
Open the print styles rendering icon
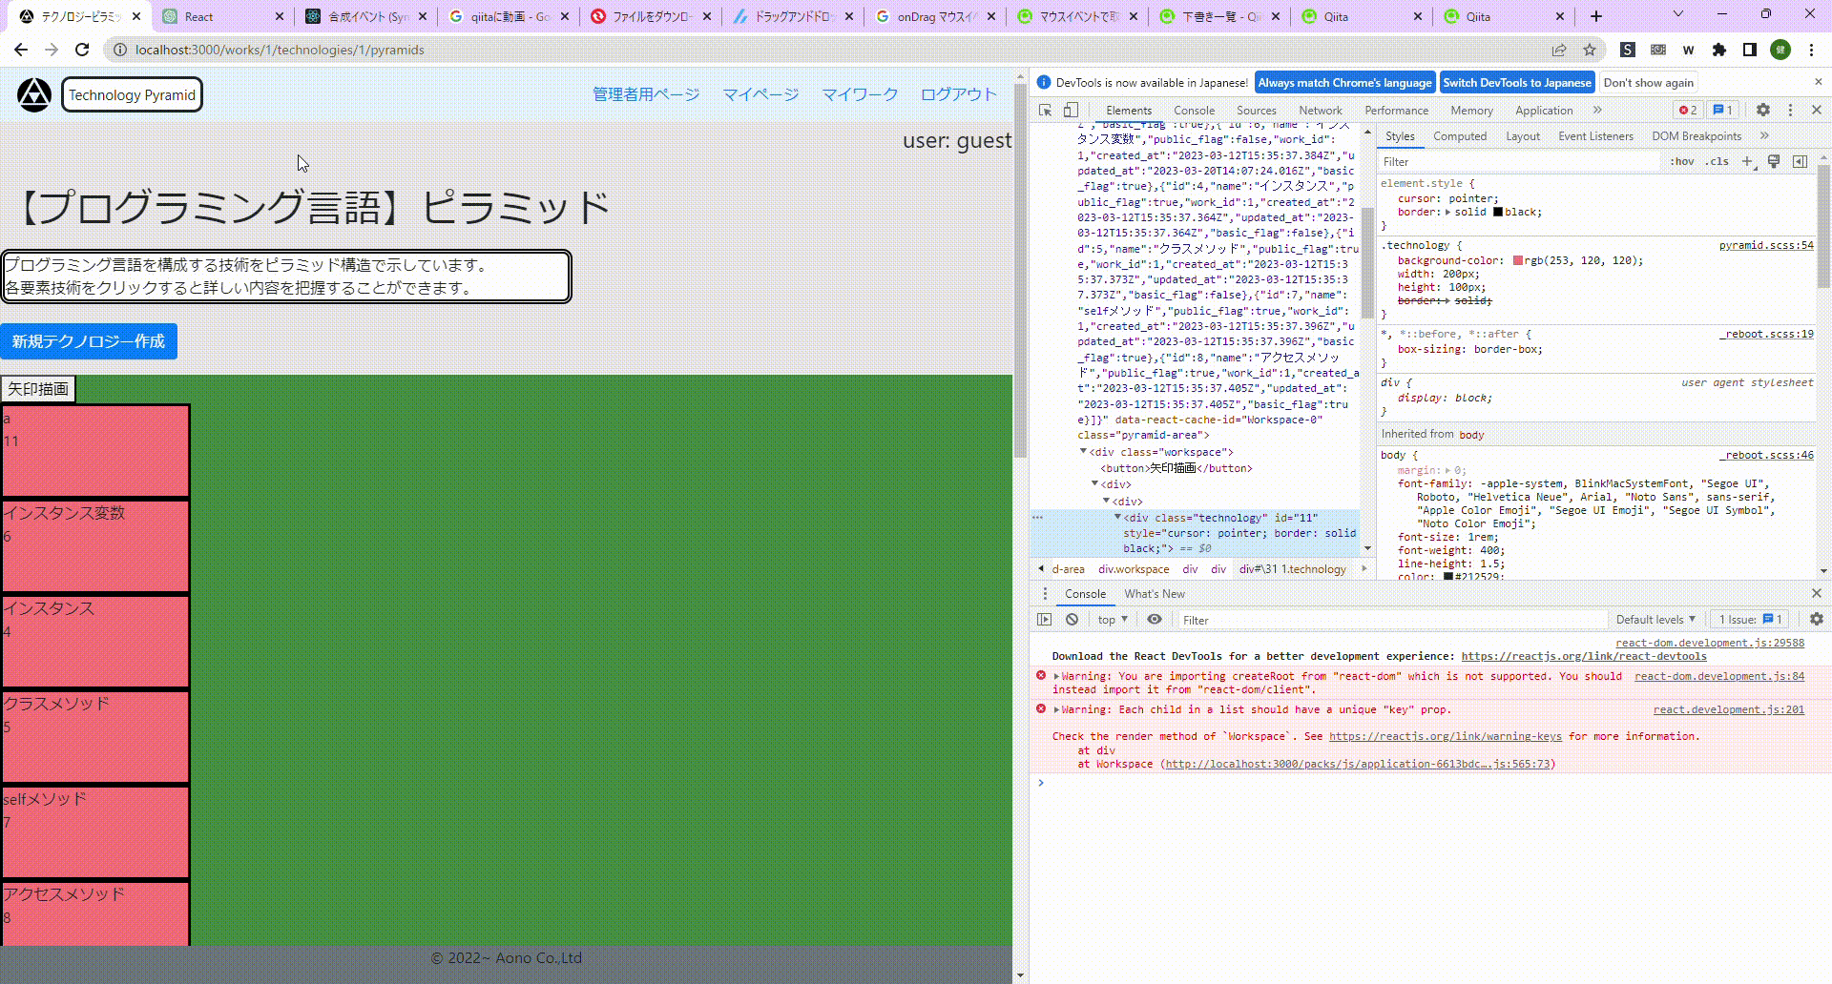point(1773,161)
